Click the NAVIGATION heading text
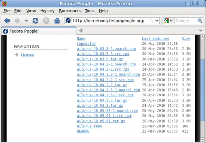 [x=27, y=46]
